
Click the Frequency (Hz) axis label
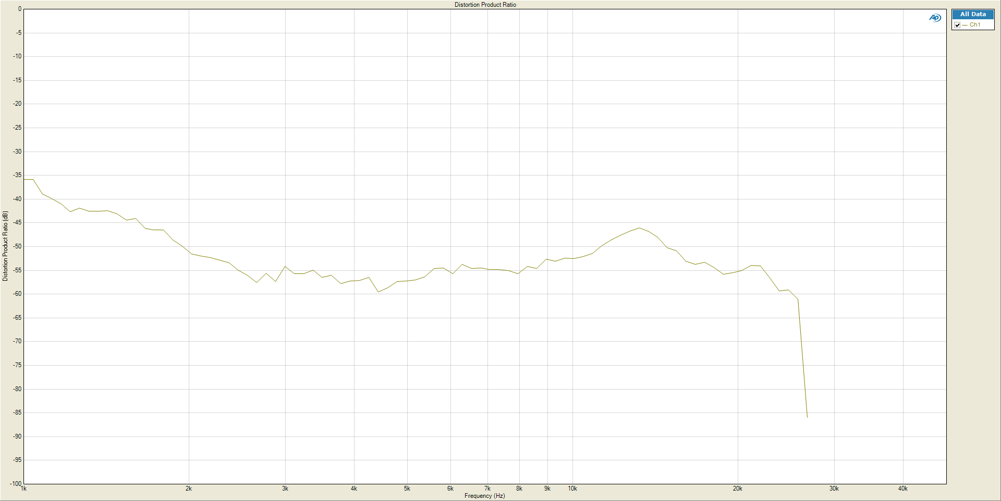click(485, 496)
